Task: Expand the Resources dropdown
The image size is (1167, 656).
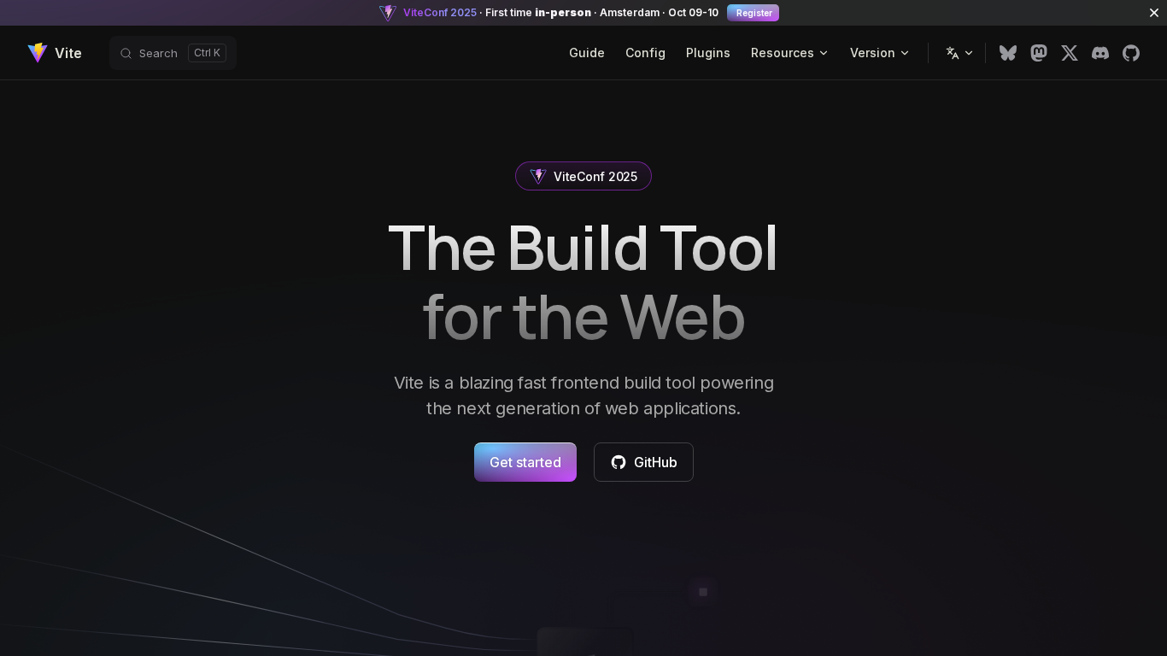Action: pos(789,53)
